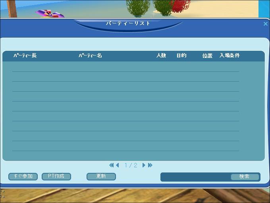The width and height of the screenshot is (270, 203).
Task: Click the 位置 column header
Action: click(x=207, y=56)
